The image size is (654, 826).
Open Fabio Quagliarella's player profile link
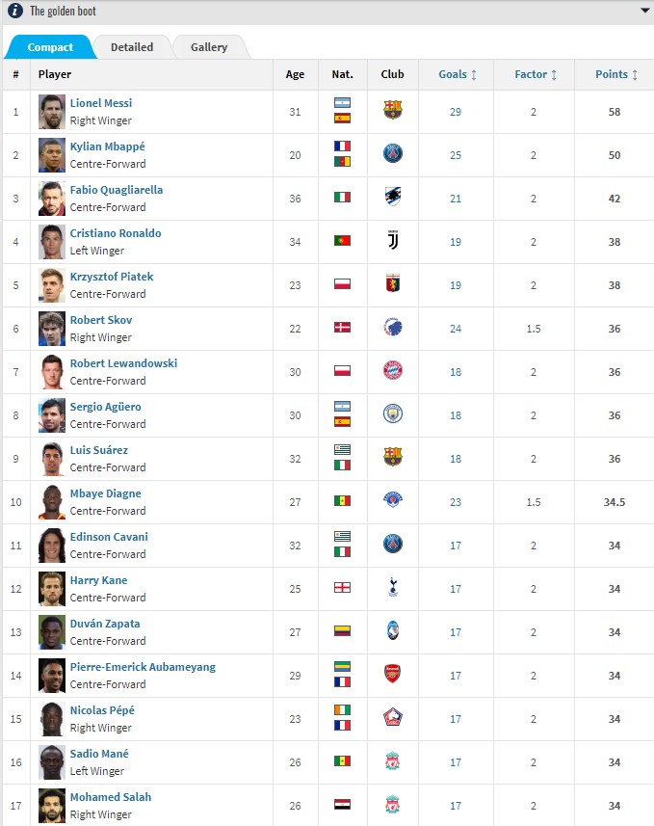[x=117, y=190]
